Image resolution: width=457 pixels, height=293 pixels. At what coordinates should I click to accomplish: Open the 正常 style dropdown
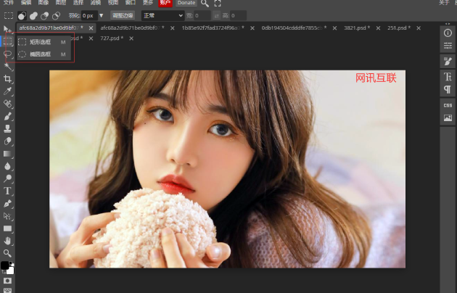(162, 15)
